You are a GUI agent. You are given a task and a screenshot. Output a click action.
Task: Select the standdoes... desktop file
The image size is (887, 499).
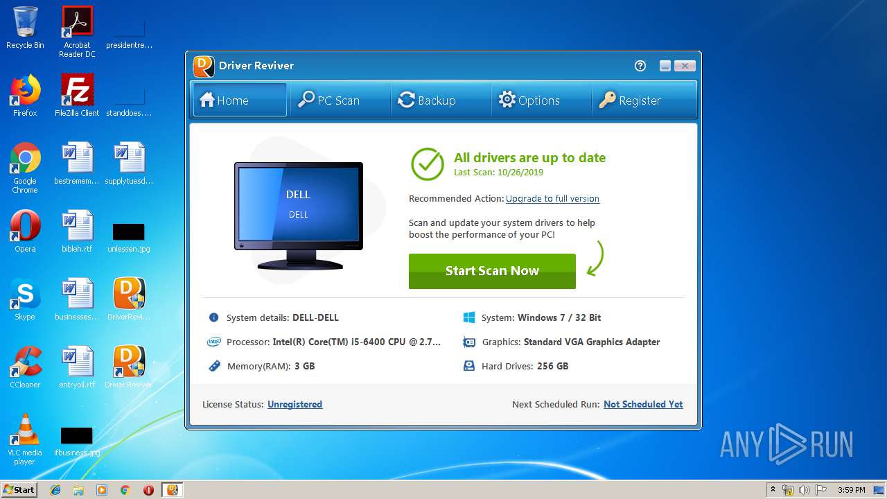pyautogui.click(x=129, y=101)
